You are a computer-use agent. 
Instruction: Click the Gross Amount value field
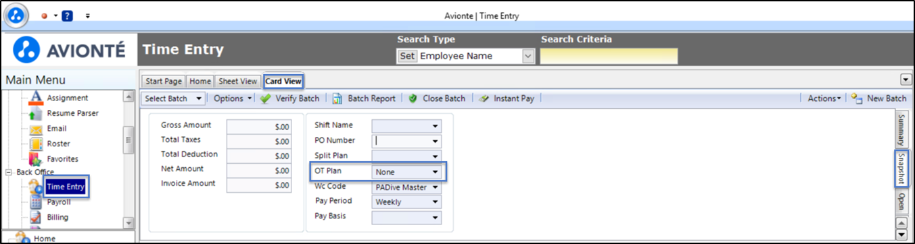click(x=259, y=126)
